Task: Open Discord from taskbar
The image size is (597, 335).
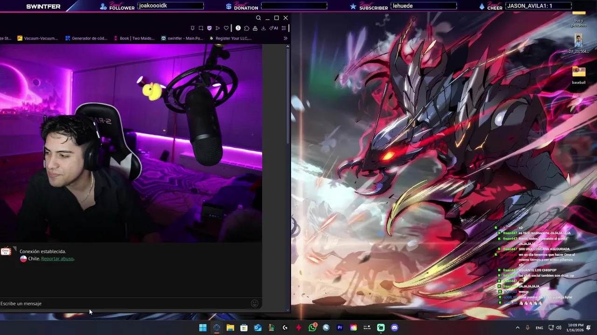Action: [x=395, y=328]
